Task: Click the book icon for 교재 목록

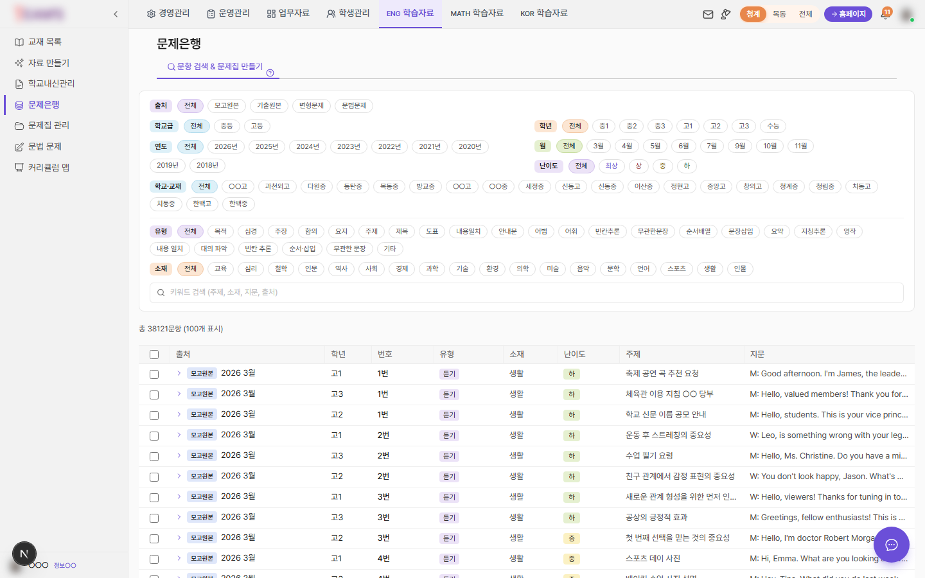Action: pos(19,42)
